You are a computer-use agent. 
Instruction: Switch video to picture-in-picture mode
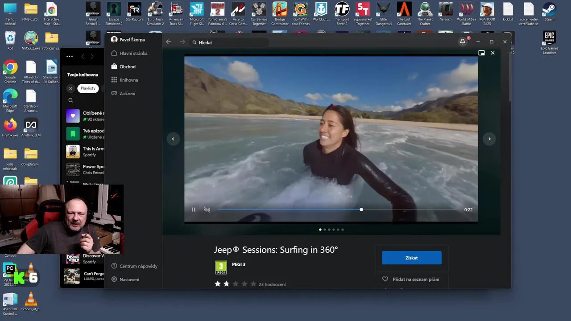pos(481,53)
